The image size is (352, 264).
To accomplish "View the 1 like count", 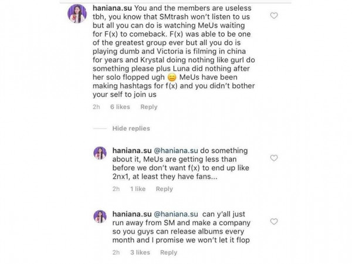I will (137, 189).
